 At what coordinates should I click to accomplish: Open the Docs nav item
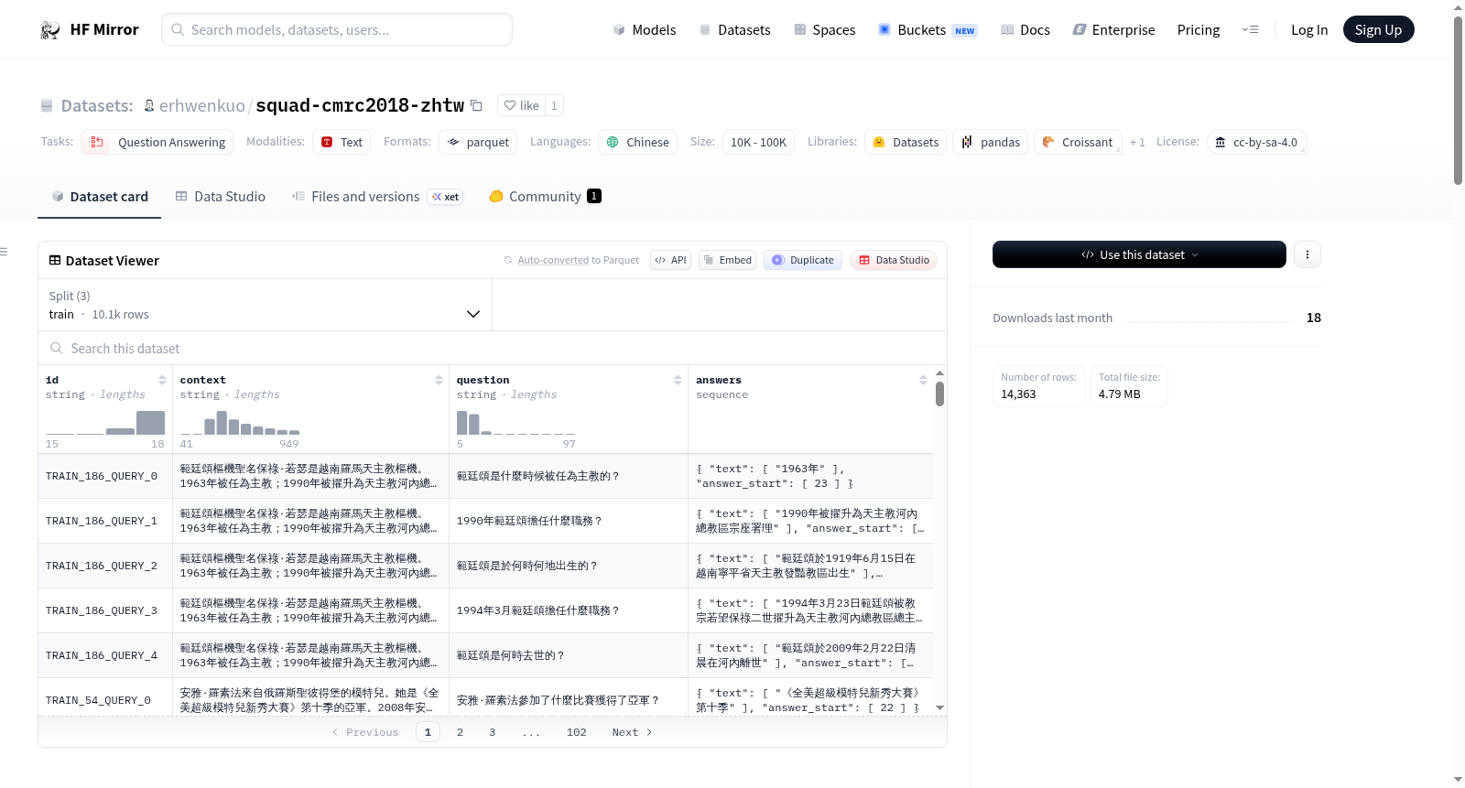(x=1025, y=29)
